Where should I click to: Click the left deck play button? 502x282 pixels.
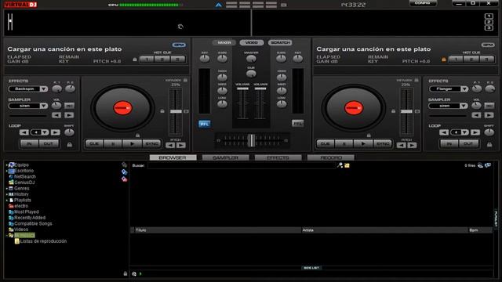click(x=132, y=144)
